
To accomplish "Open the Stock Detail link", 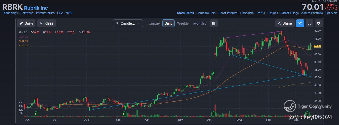I will [185, 13].
